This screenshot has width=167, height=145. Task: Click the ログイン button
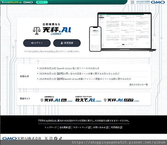click(37, 43)
